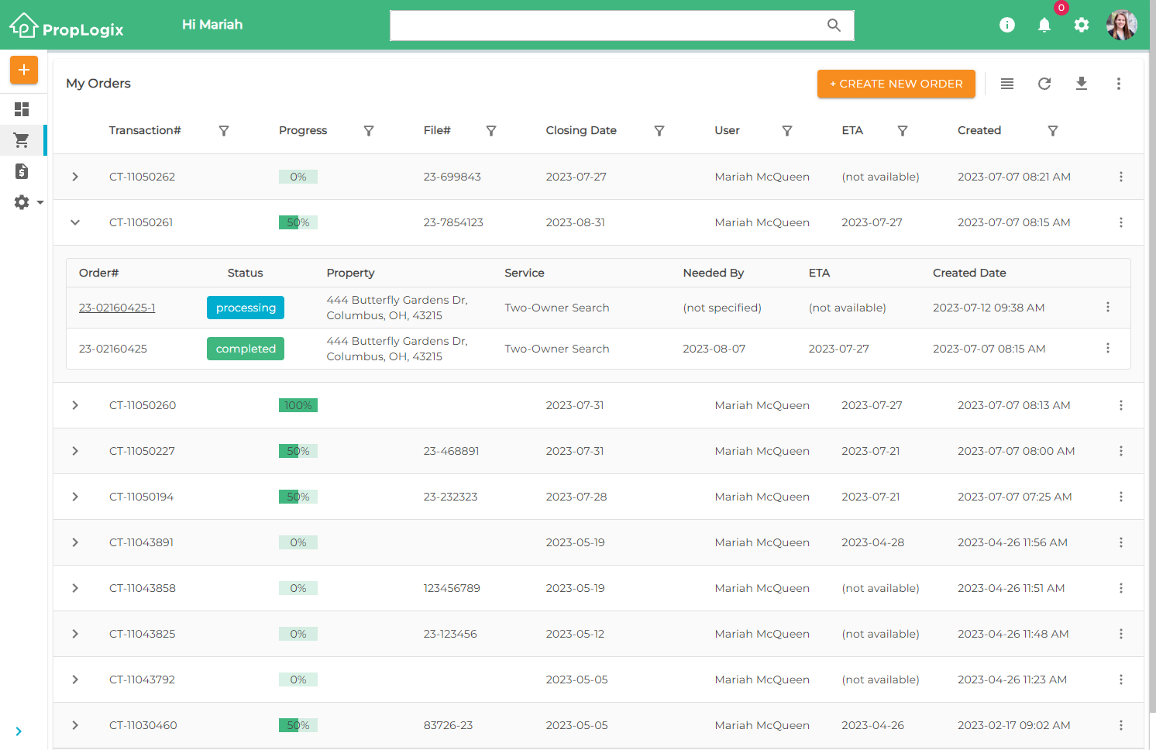Open the dashboard grid icon in sidebar
1156x750 pixels.
pos(22,109)
